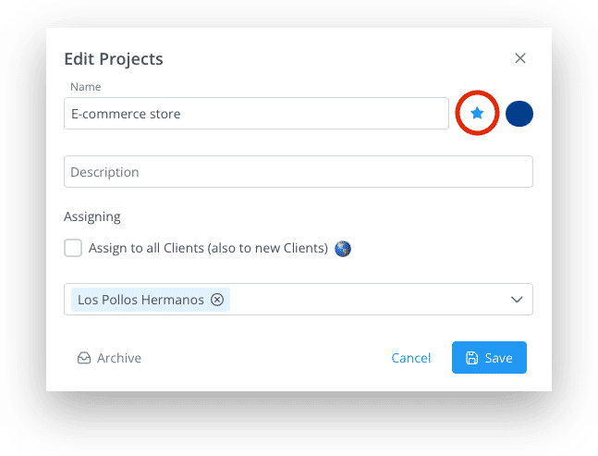598x456 pixels.
Task: Open the client selector's empty area
Action: coord(368,300)
